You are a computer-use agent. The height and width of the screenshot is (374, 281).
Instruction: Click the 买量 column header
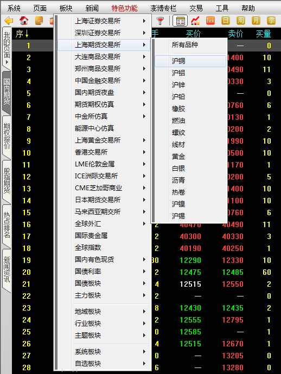pos(263,34)
